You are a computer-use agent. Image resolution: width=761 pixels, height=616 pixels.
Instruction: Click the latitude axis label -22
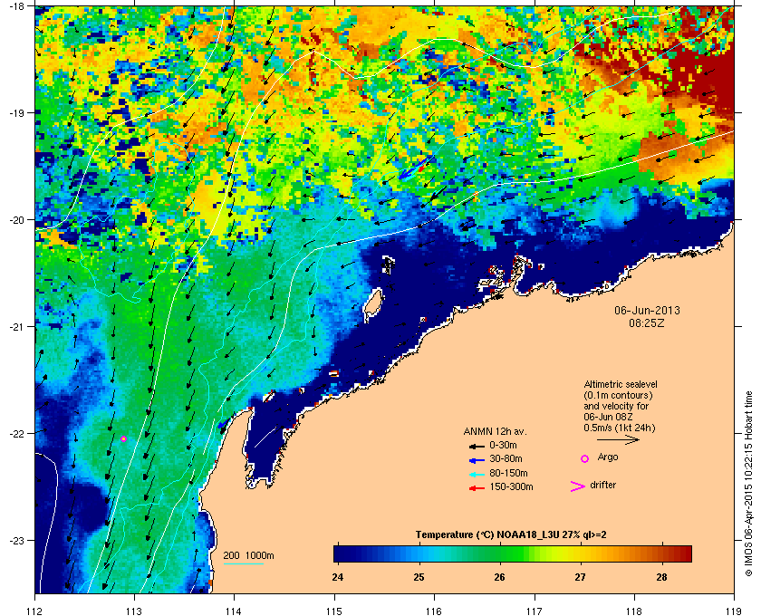tap(17, 434)
